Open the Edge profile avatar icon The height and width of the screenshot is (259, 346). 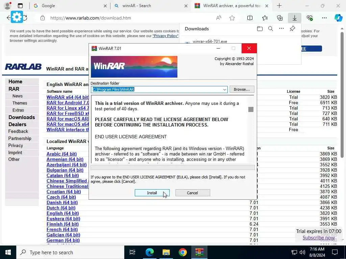[x=7, y=6]
